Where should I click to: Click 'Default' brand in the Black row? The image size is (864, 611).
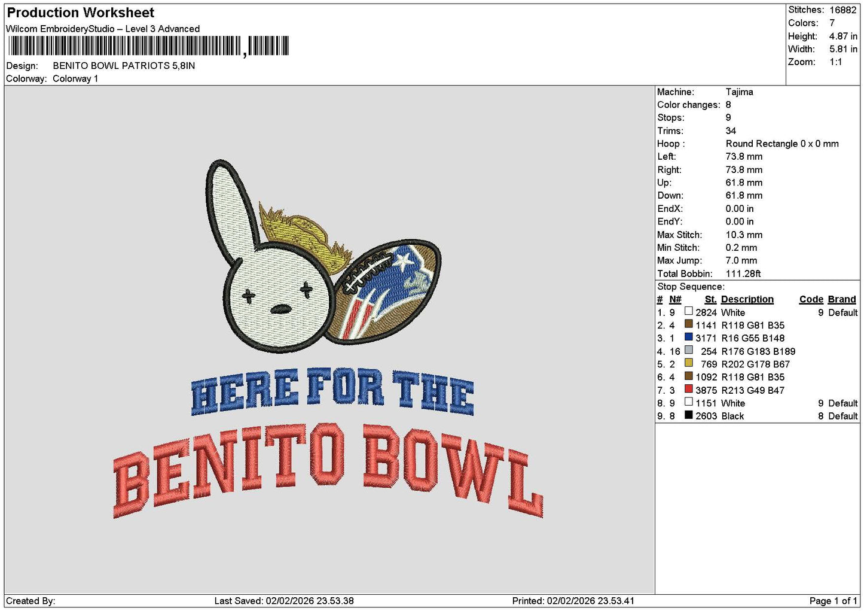[843, 416]
